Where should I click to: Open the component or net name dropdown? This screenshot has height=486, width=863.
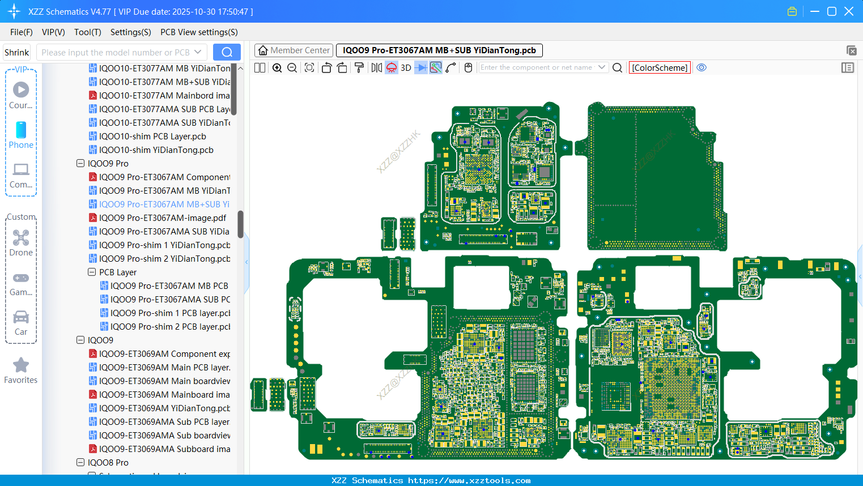pos(602,67)
